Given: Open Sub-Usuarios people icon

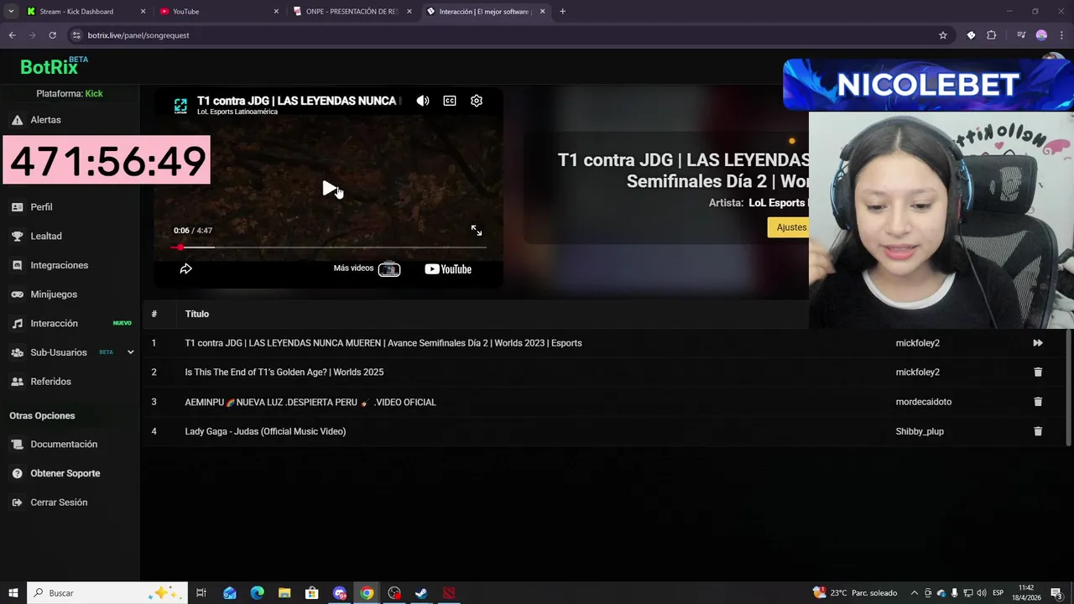Looking at the screenshot, I should click(17, 352).
